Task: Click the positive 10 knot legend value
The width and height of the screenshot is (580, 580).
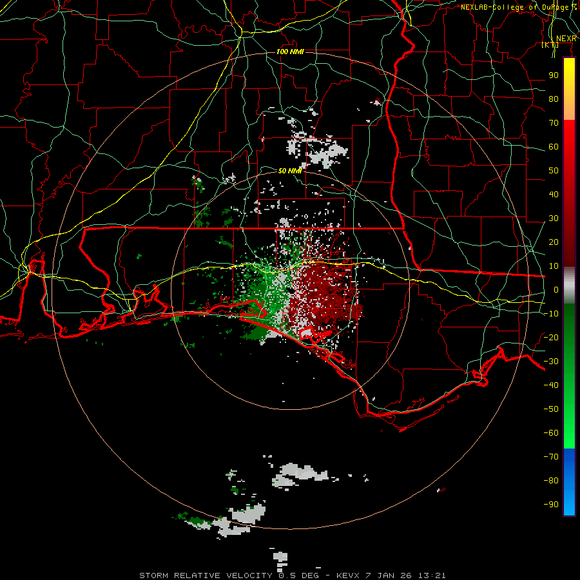Action: click(x=554, y=266)
